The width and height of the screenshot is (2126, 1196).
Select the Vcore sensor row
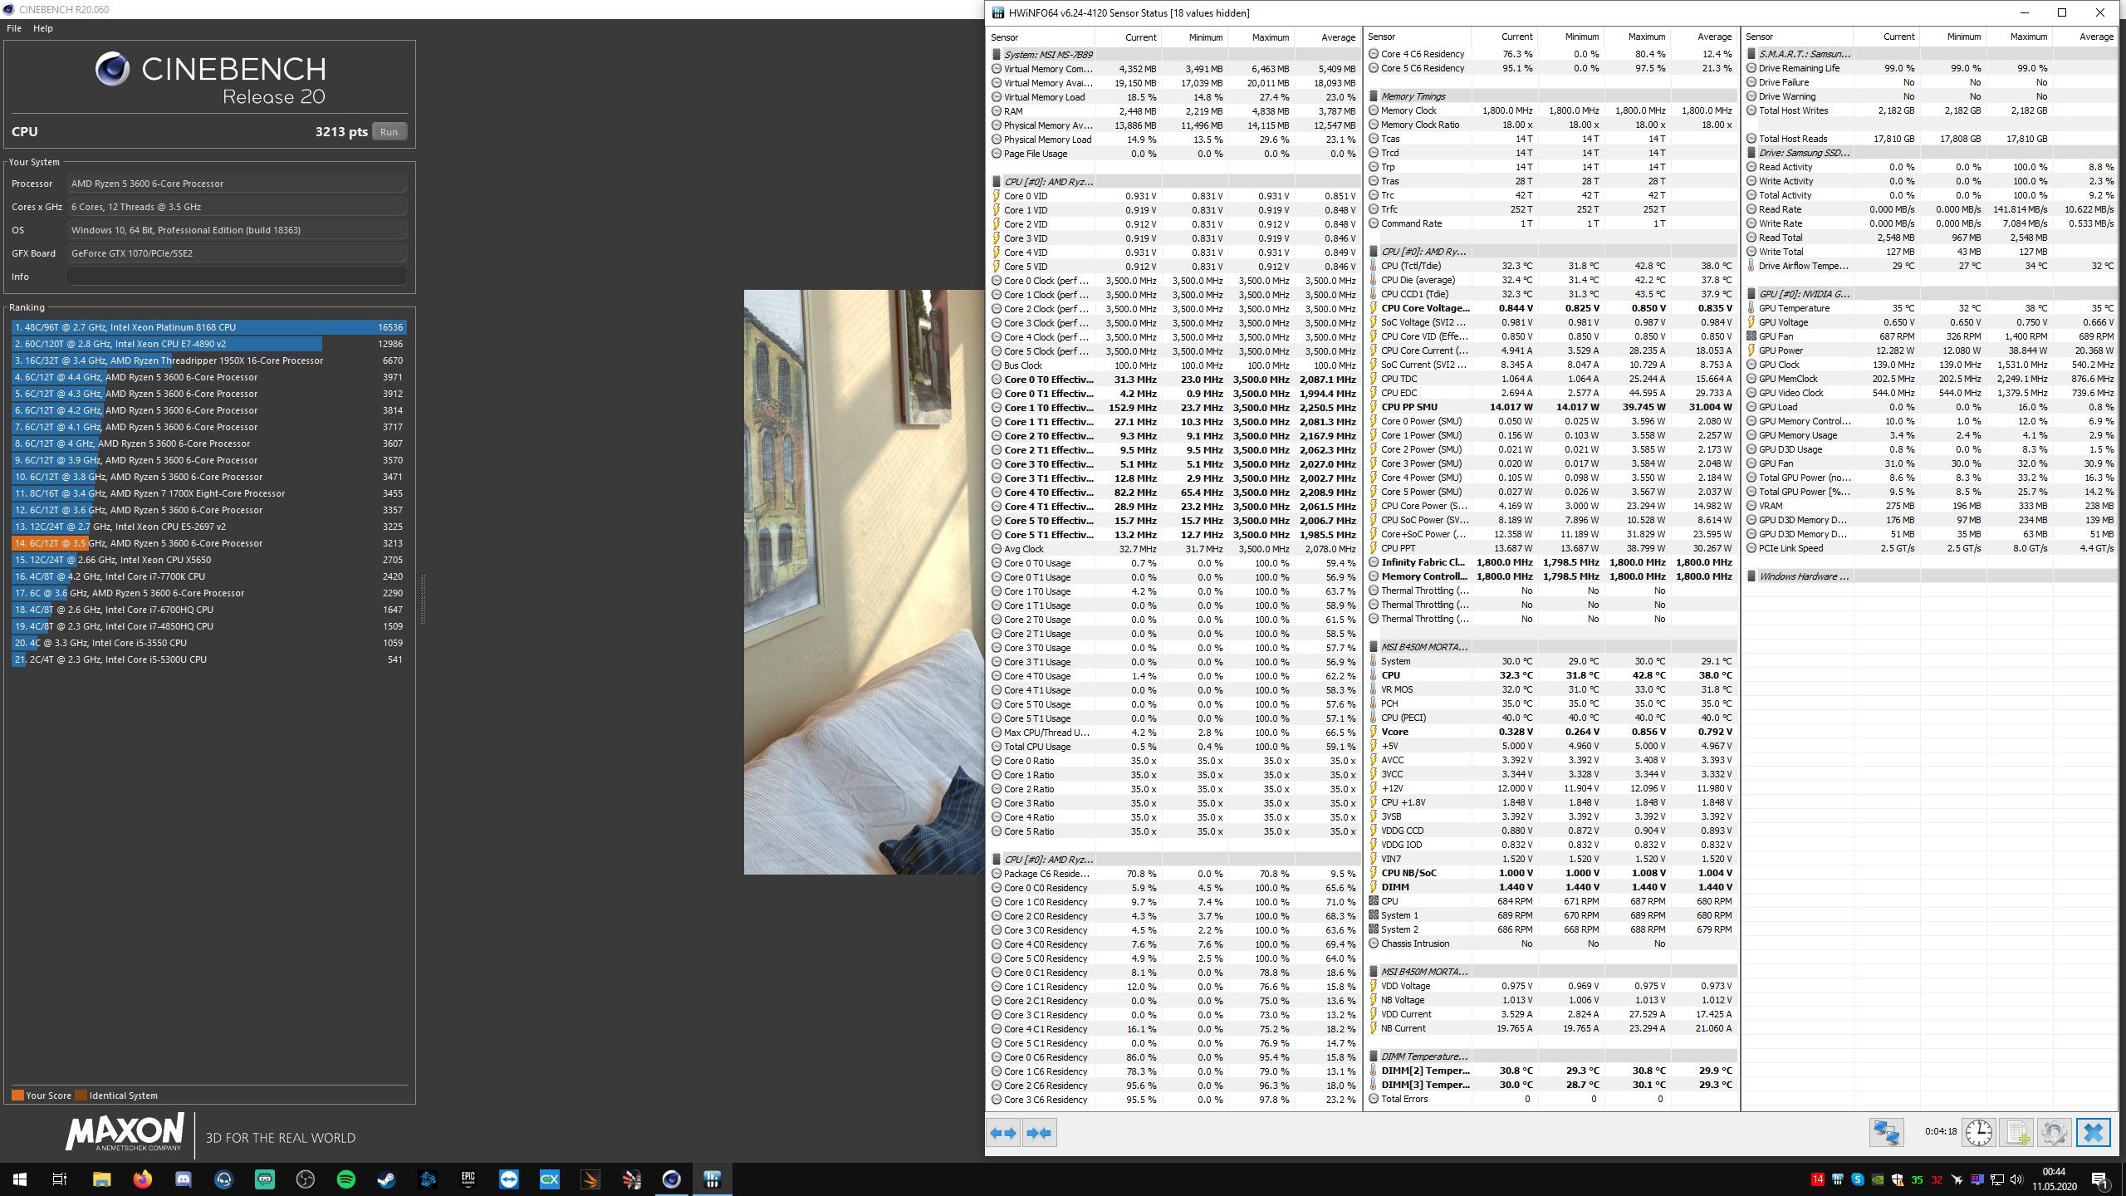(1551, 732)
